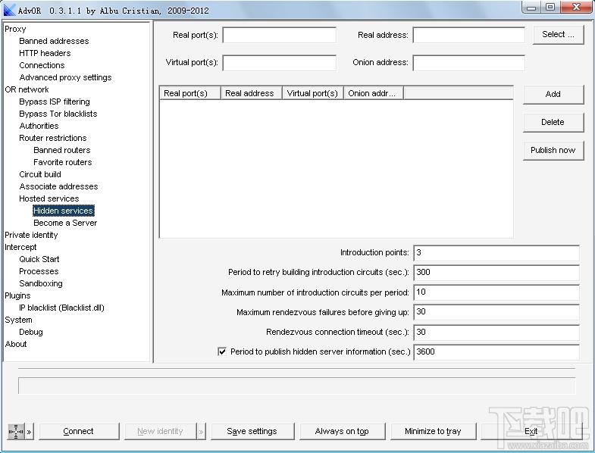Click the maximum rendezvous failures field
This screenshot has width=595, height=453.
[496, 312]
